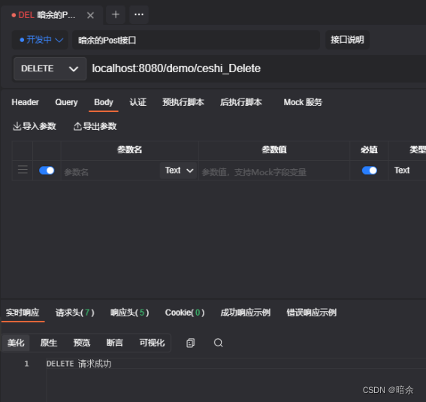Open the 请求头(7) tab
426x402 pixels.
tap(74, 313)
